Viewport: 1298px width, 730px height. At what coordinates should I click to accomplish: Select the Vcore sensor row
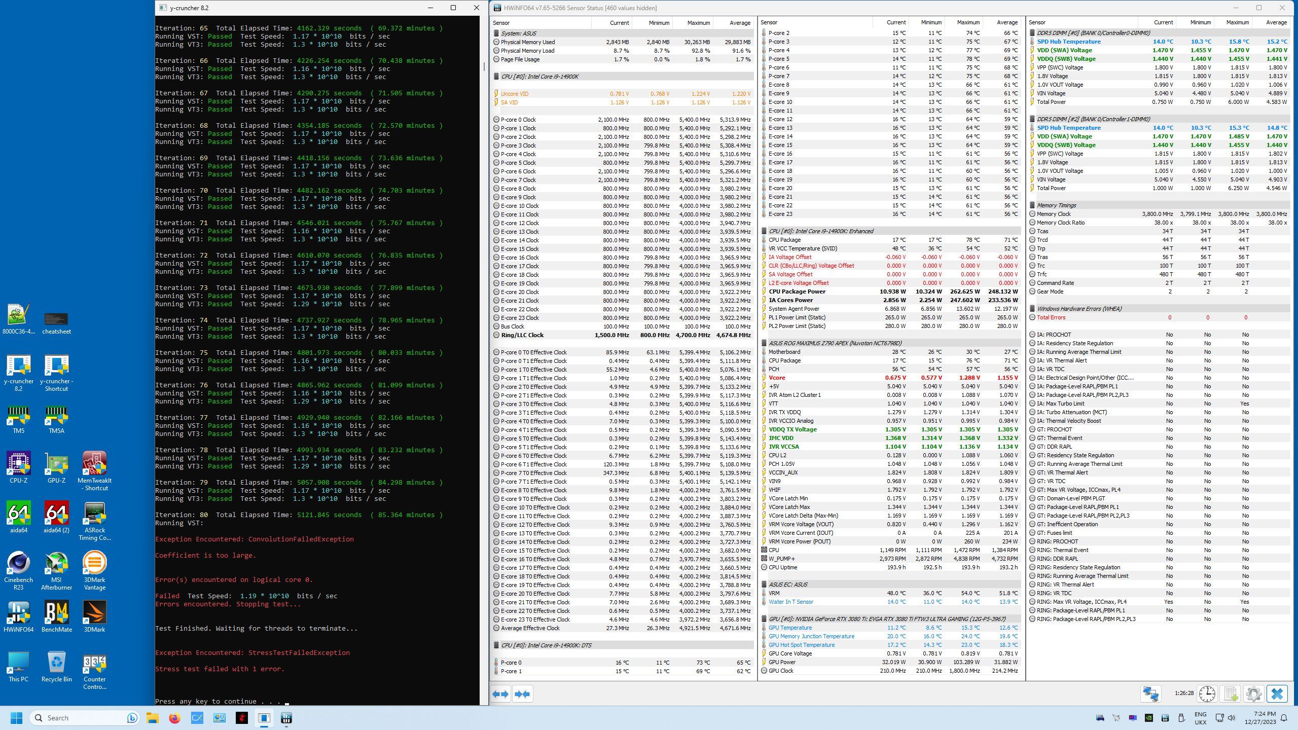point(777,378)
